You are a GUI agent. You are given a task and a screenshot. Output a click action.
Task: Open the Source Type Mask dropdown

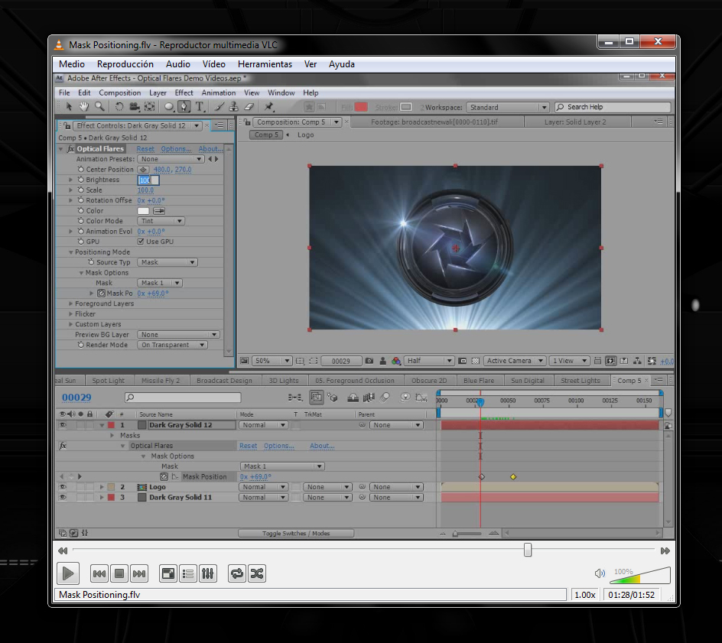(x=167, y=262)
